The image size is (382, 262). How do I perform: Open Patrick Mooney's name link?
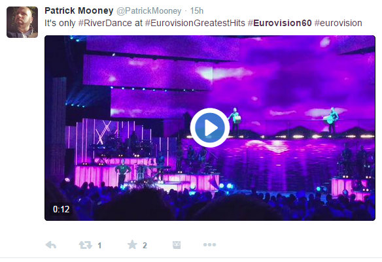tap(79, 10)
